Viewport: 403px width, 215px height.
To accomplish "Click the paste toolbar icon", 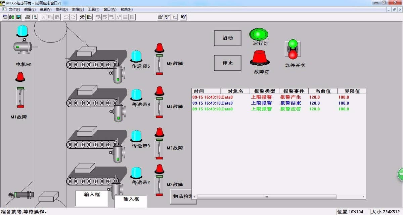I will point(57,17).
